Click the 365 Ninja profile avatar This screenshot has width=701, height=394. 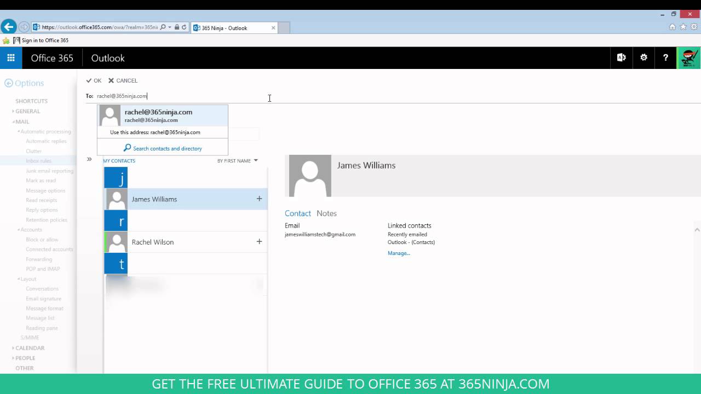(689, 57)
